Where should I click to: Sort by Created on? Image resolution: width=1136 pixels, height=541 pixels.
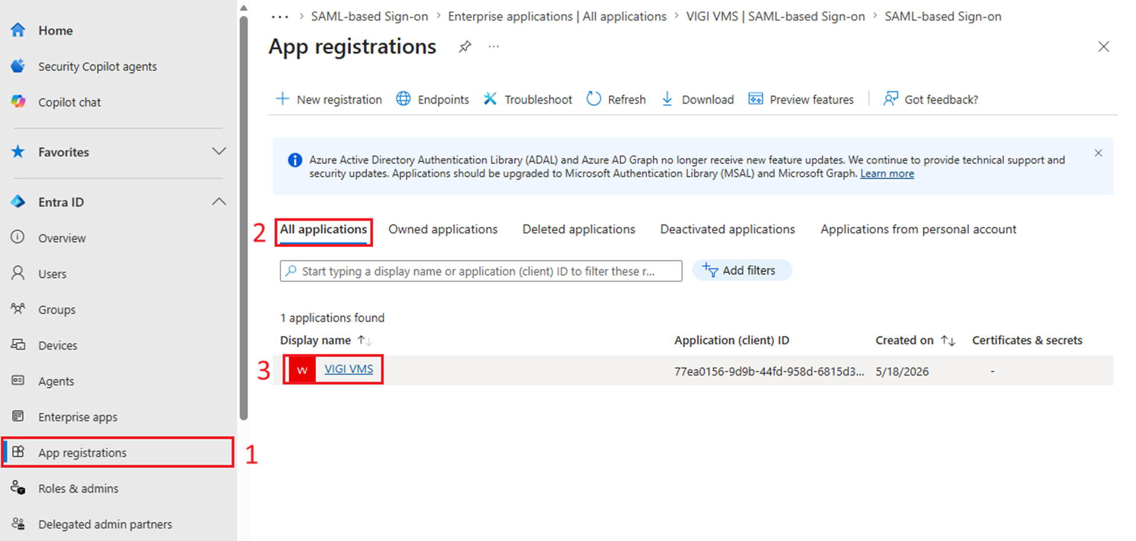tap(915, 340)
